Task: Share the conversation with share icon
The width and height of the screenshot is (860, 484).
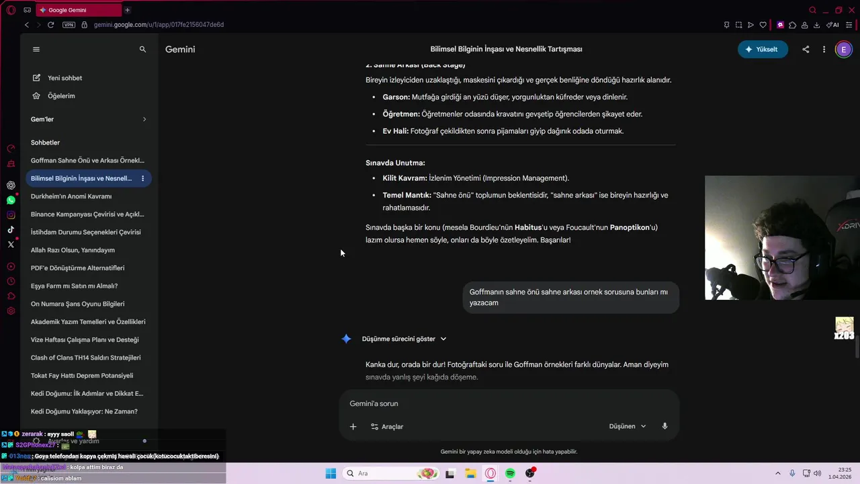Action: (x=806, y=49)
